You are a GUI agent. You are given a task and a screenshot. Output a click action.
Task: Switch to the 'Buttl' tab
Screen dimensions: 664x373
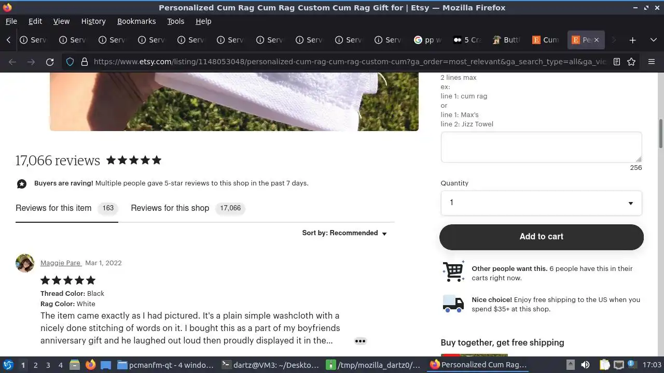point(507,40)
